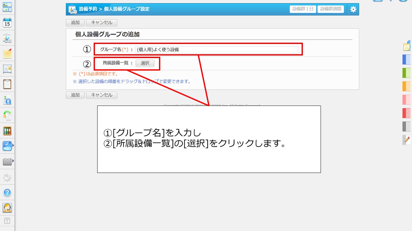The height and width of the screenshot is (231, 412).
Task: Expand the arrow beside the gray folder
Action: click(x=13, y=161)
